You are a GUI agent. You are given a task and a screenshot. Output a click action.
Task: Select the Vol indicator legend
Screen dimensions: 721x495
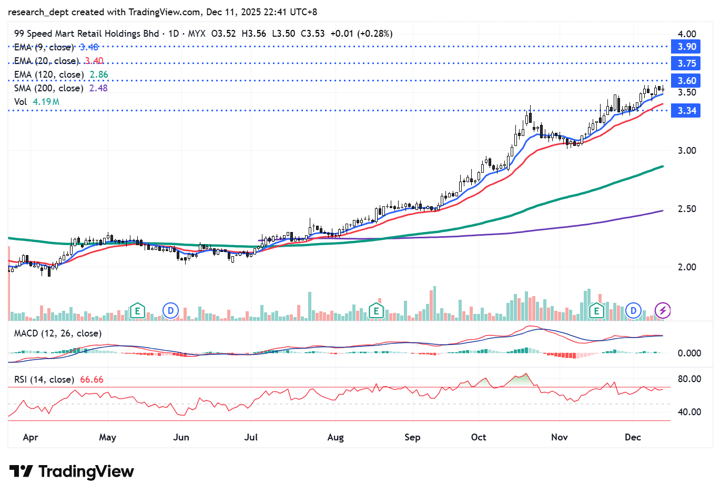(21, 102)
